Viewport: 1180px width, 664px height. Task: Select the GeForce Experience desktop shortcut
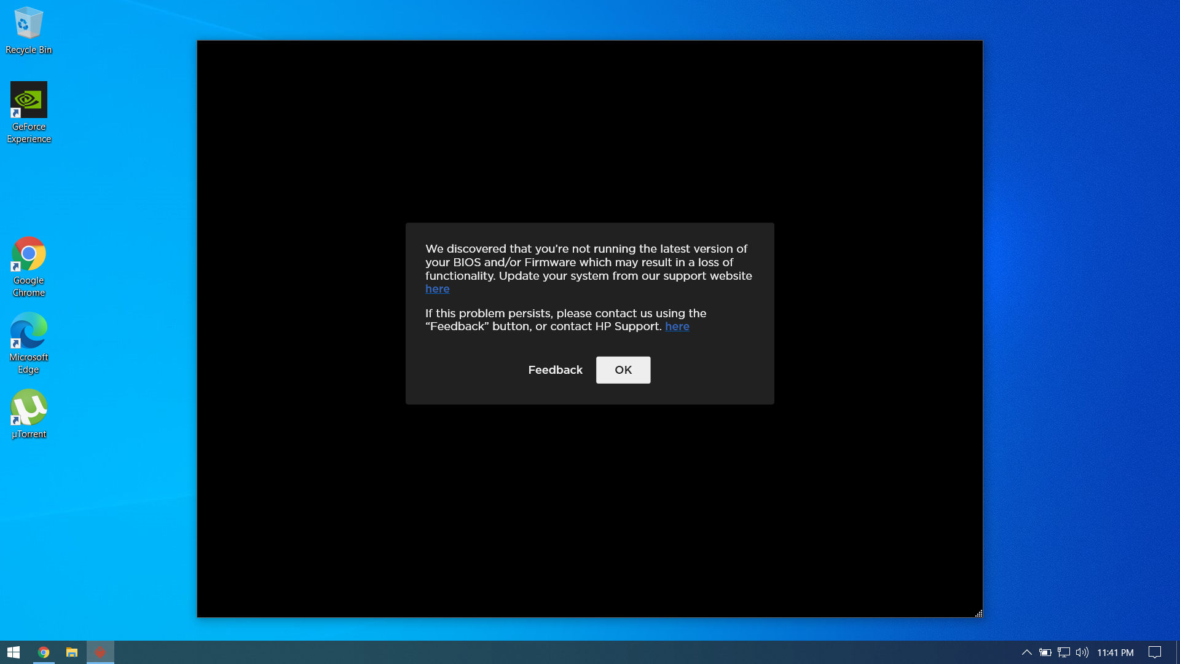pyautogui.click(x=28, y=113)
